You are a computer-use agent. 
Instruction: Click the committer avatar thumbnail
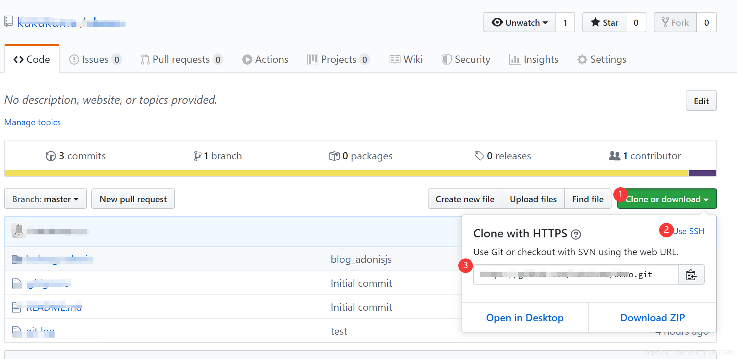point(19,231)
